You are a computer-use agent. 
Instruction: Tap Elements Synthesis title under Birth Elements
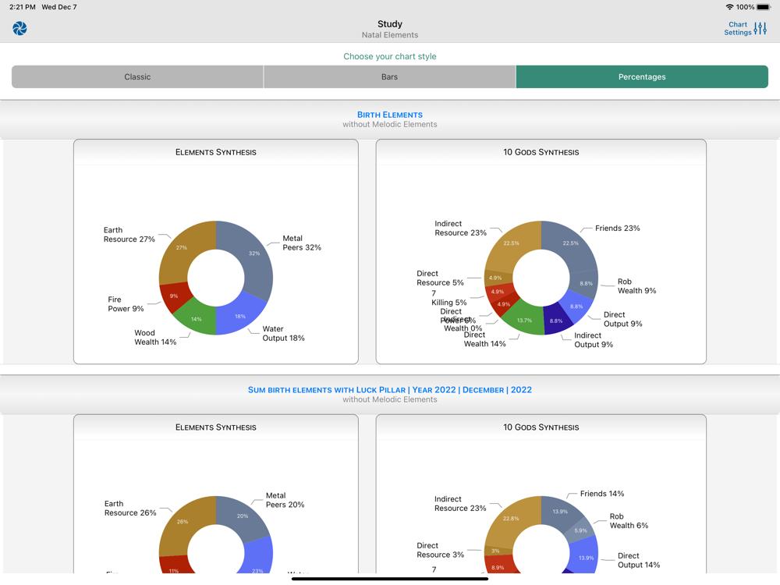tap(216, 152)
